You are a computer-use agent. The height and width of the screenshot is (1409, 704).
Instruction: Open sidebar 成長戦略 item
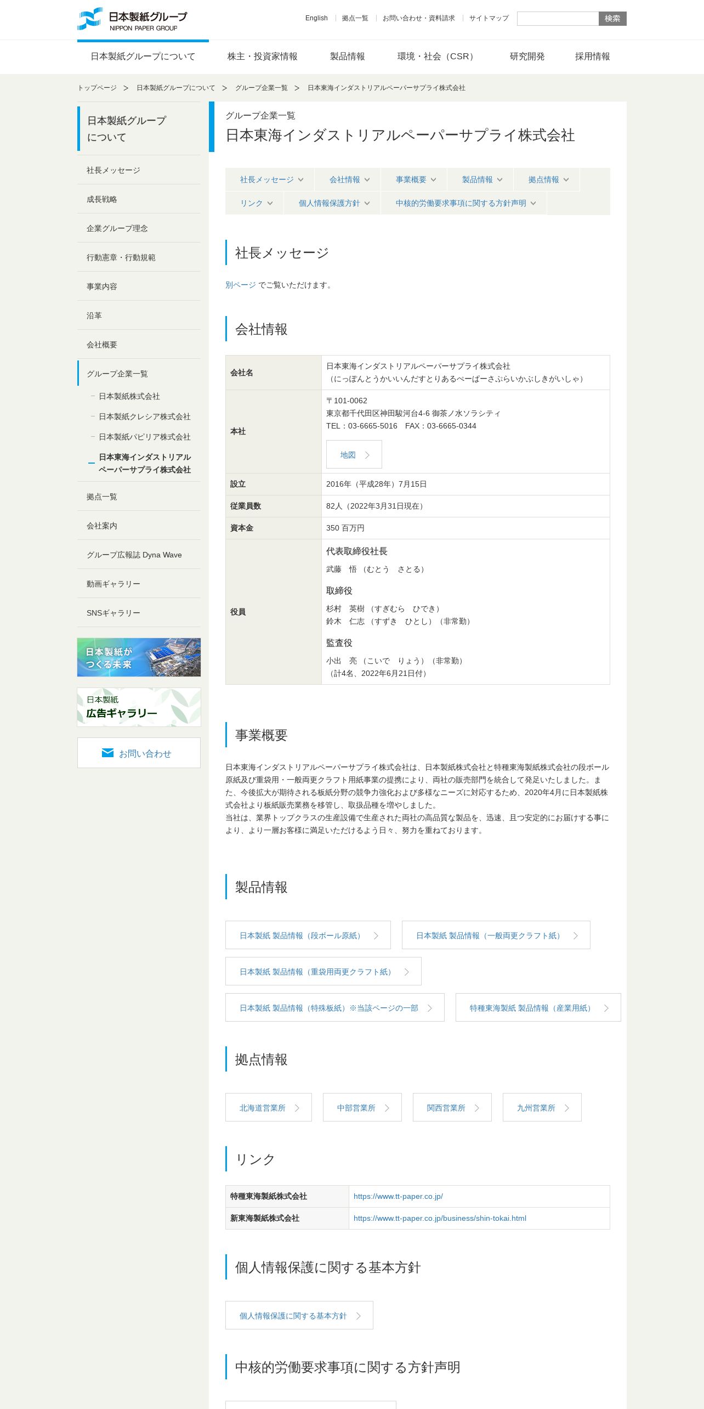coord(139,199)
